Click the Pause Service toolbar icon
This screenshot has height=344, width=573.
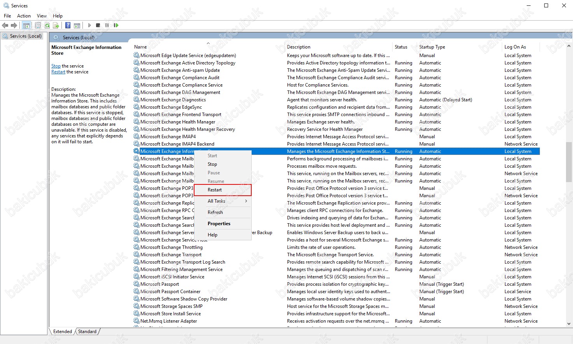click(x=107, y=25)
